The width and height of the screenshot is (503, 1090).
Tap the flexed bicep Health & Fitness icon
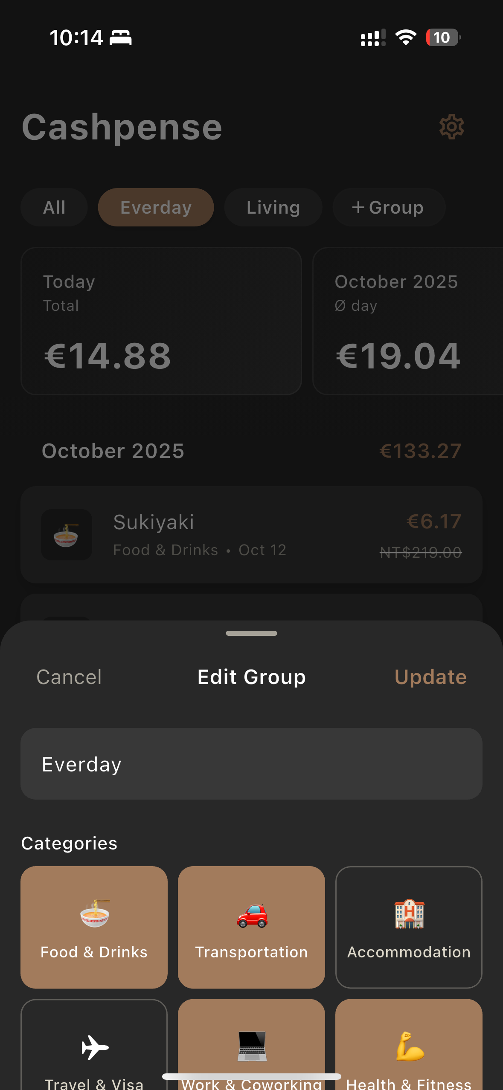(410, 1046)
